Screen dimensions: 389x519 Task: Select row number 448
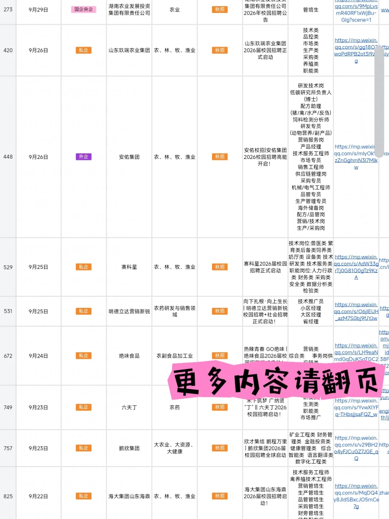coord(8,157)
